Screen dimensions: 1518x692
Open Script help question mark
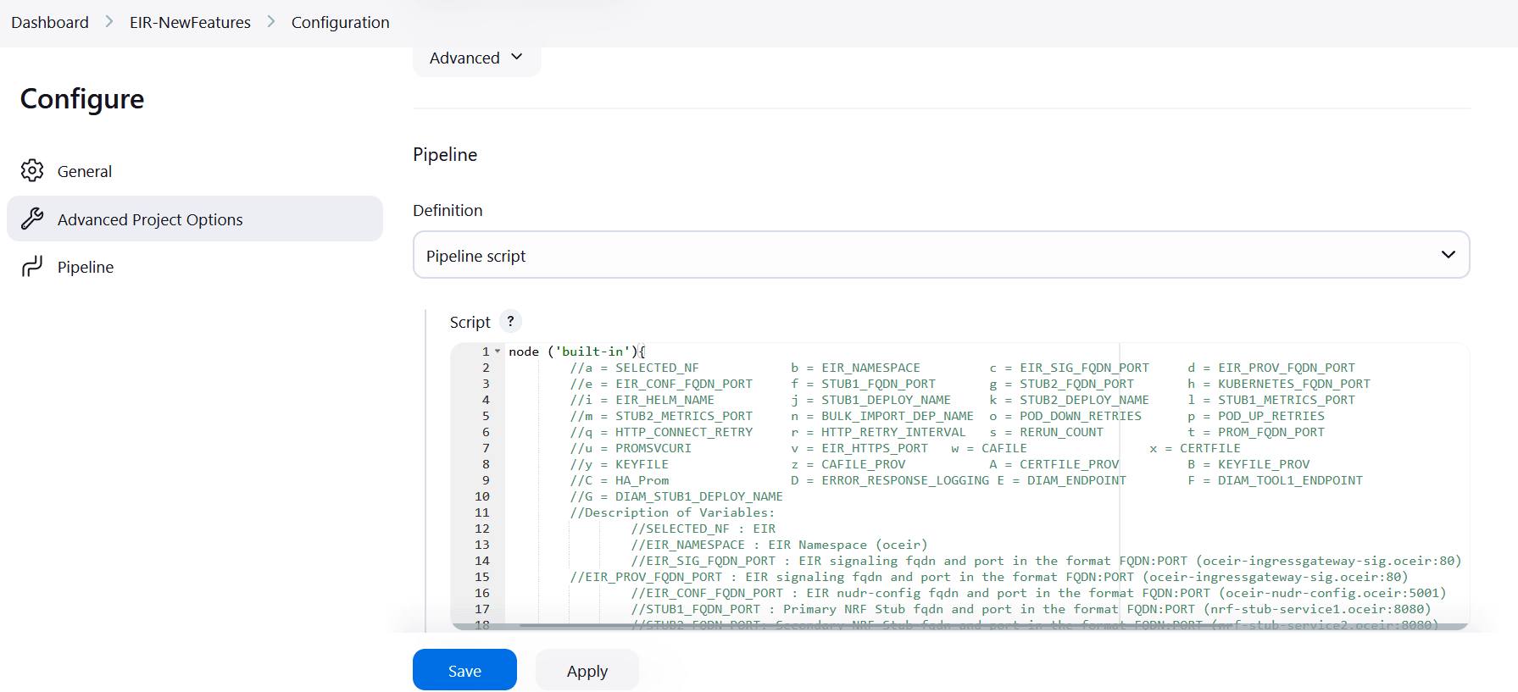[x=510, y=322]
